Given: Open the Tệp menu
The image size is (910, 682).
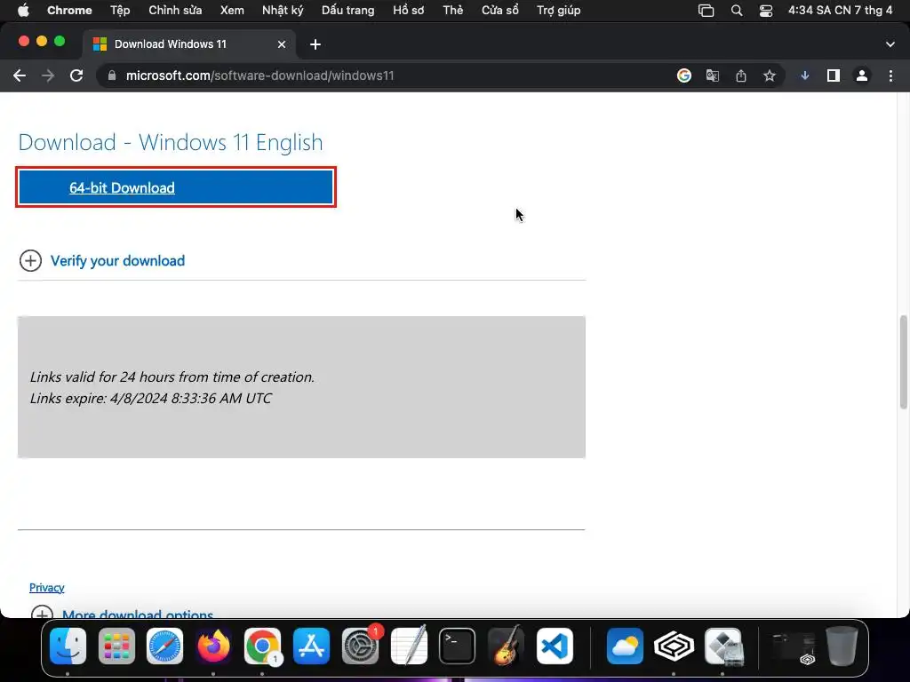Looking at the screenshot, I should coord(120,10).
